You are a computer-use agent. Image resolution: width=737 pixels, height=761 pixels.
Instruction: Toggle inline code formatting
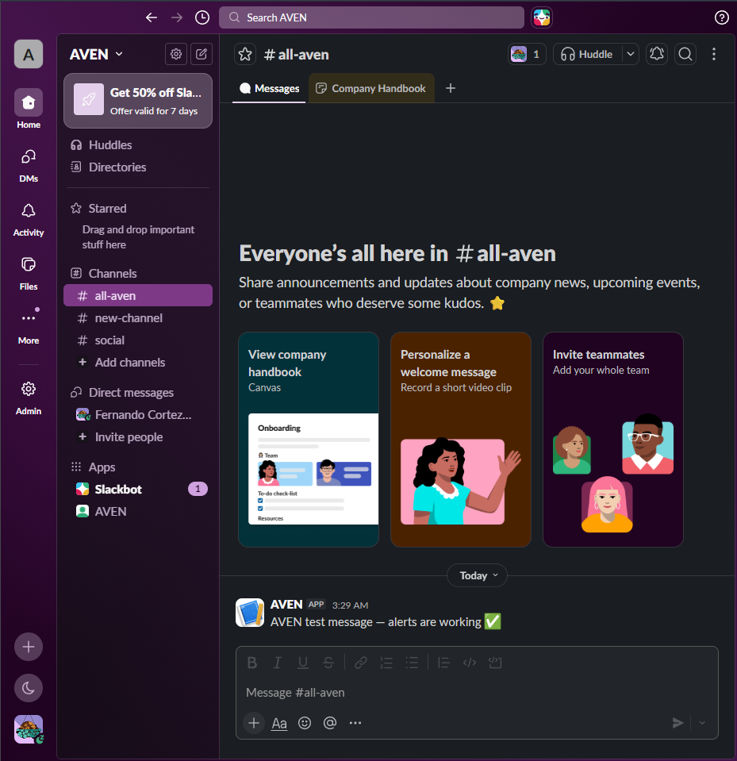pyautogui.click(x=470, y=663)
